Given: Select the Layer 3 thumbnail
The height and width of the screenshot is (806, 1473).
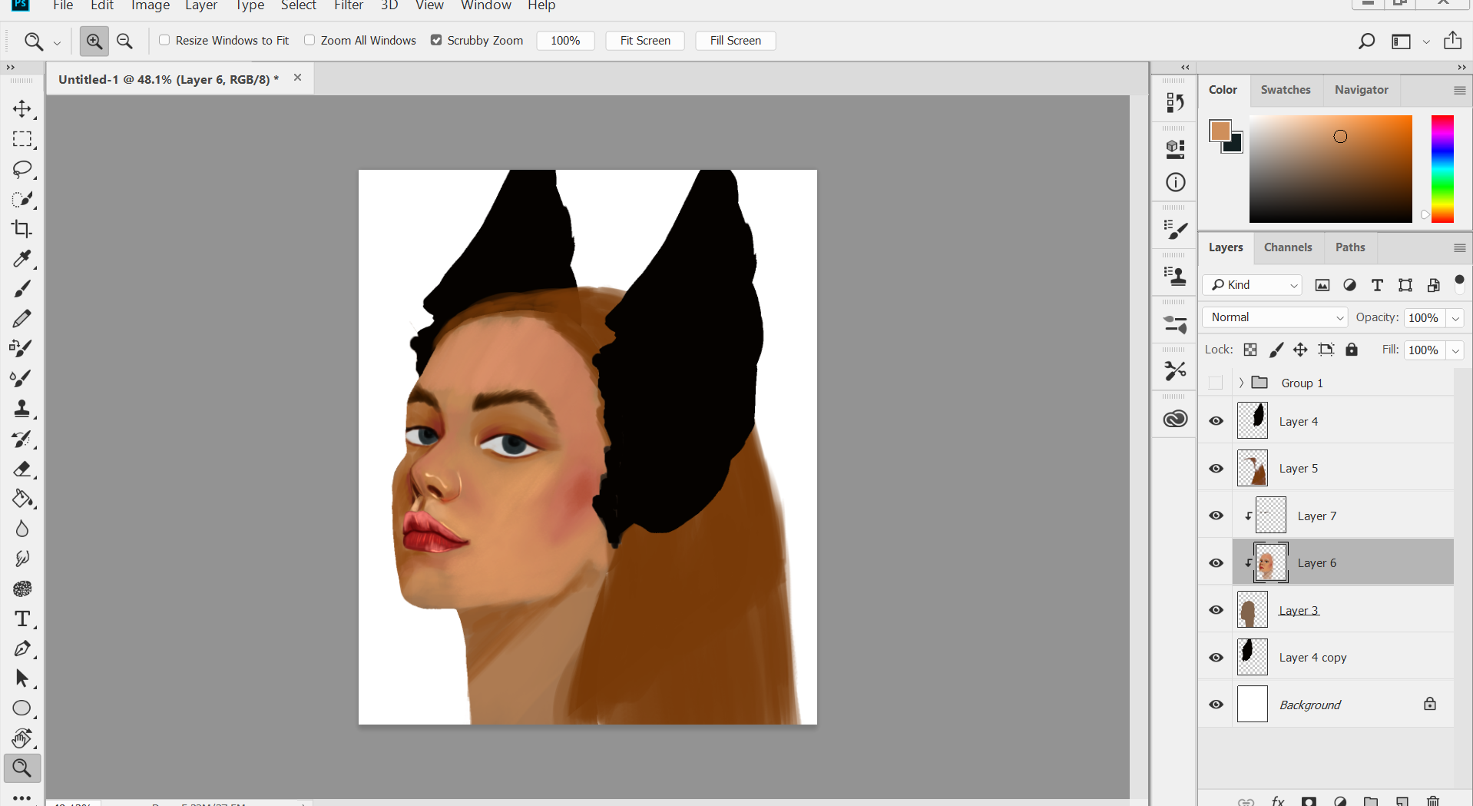Looking at the screenshot, I should 1252,610.
